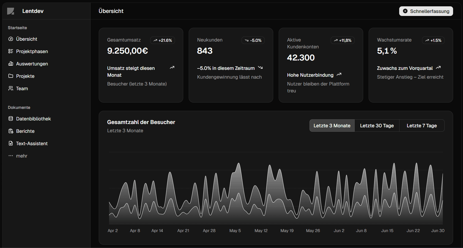
Task: Switch chart to Letzte 7 Tage
Action: pyautogui.click(x=421, y=126)
